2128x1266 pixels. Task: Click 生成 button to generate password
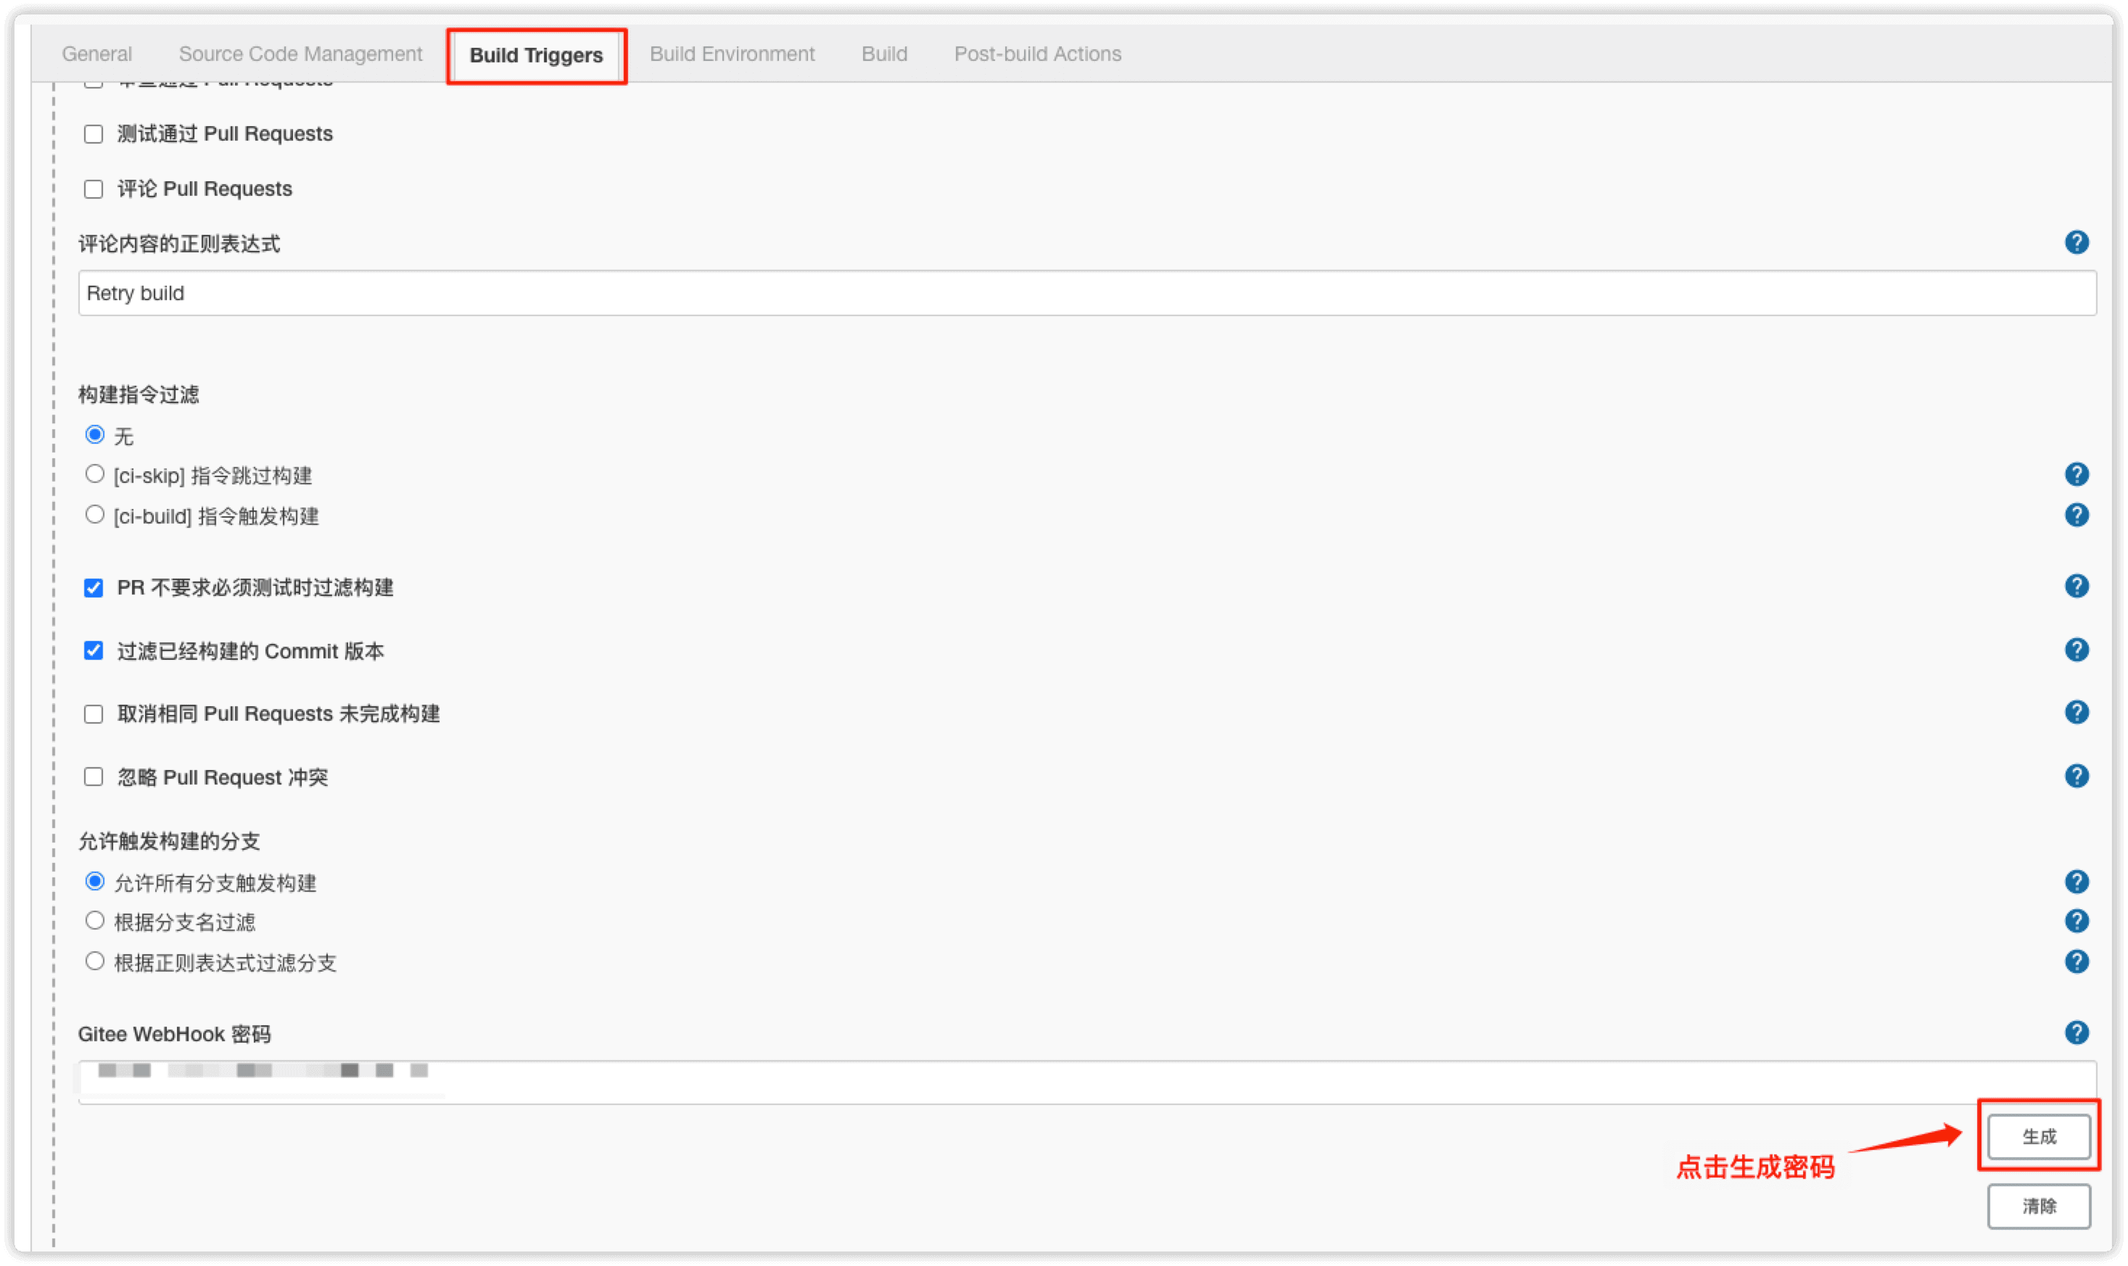[2038, 1136]
